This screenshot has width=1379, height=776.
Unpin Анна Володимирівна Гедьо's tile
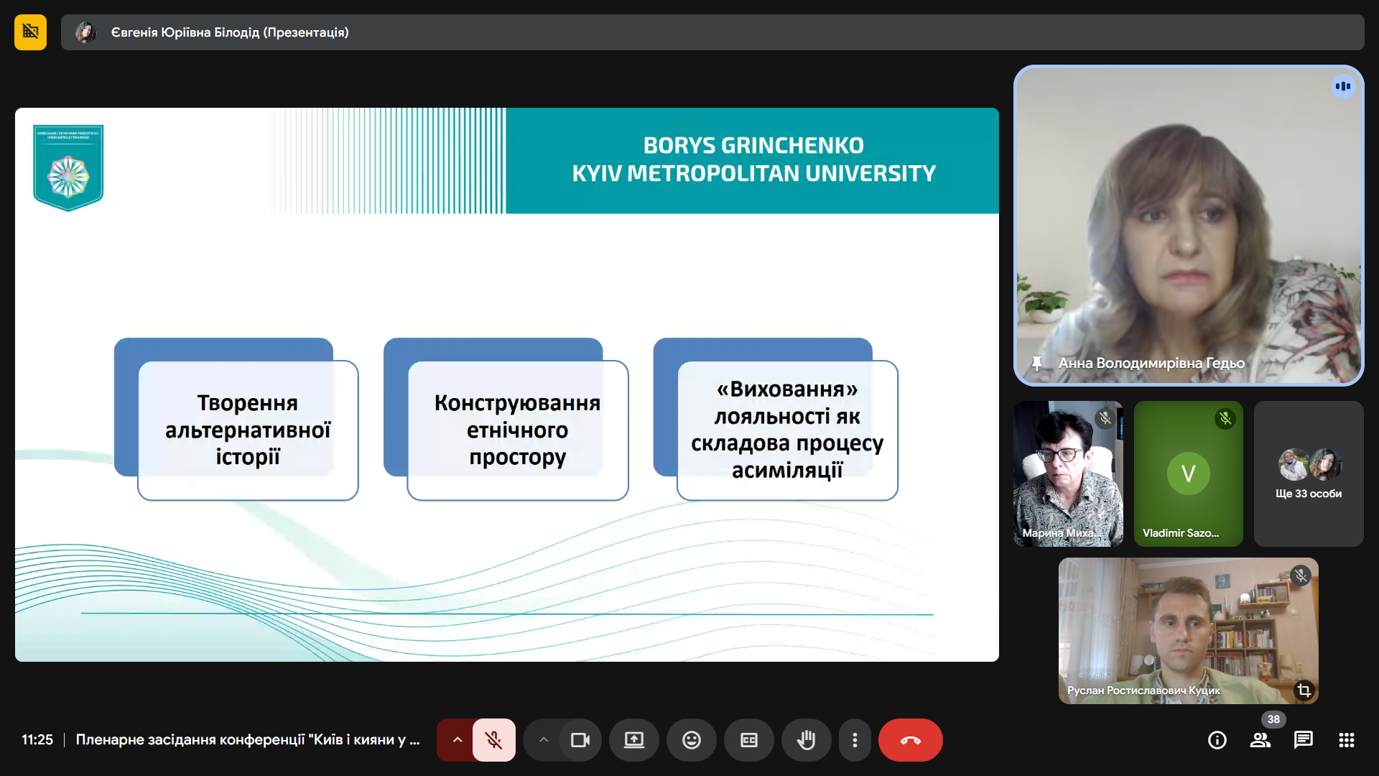pyautogui.click(x=1036, y=364)
